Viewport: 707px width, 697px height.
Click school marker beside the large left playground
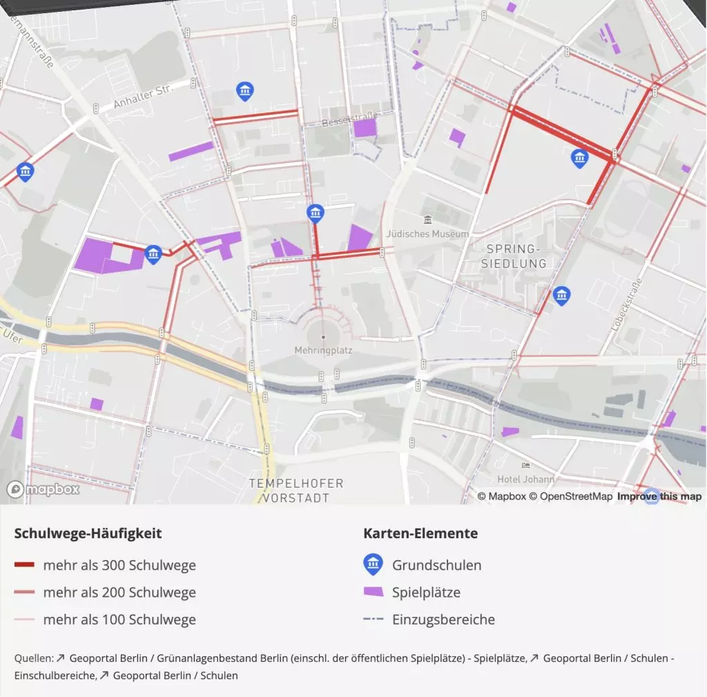[x=153, y=255]
